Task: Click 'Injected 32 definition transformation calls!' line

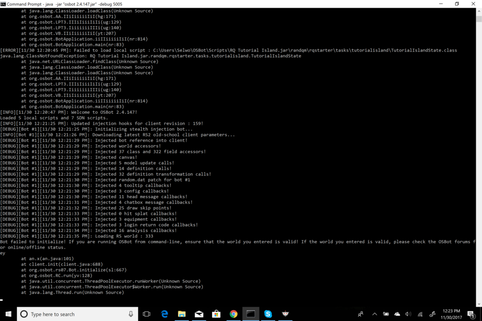Action: coord(106,174)
